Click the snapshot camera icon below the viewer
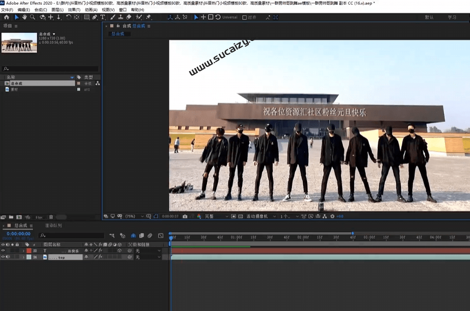This screenshot has width=470, height=311. point(185,216)
